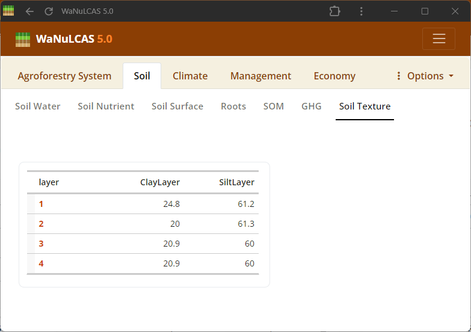This screenshot has height=332, width=471.
Task: Select layer 2 row label
Action: (41, 224)
